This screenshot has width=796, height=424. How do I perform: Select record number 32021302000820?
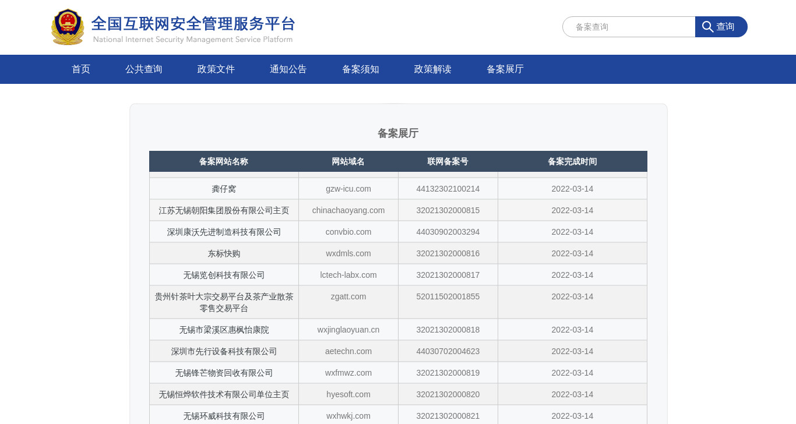[x=448, y=394]
